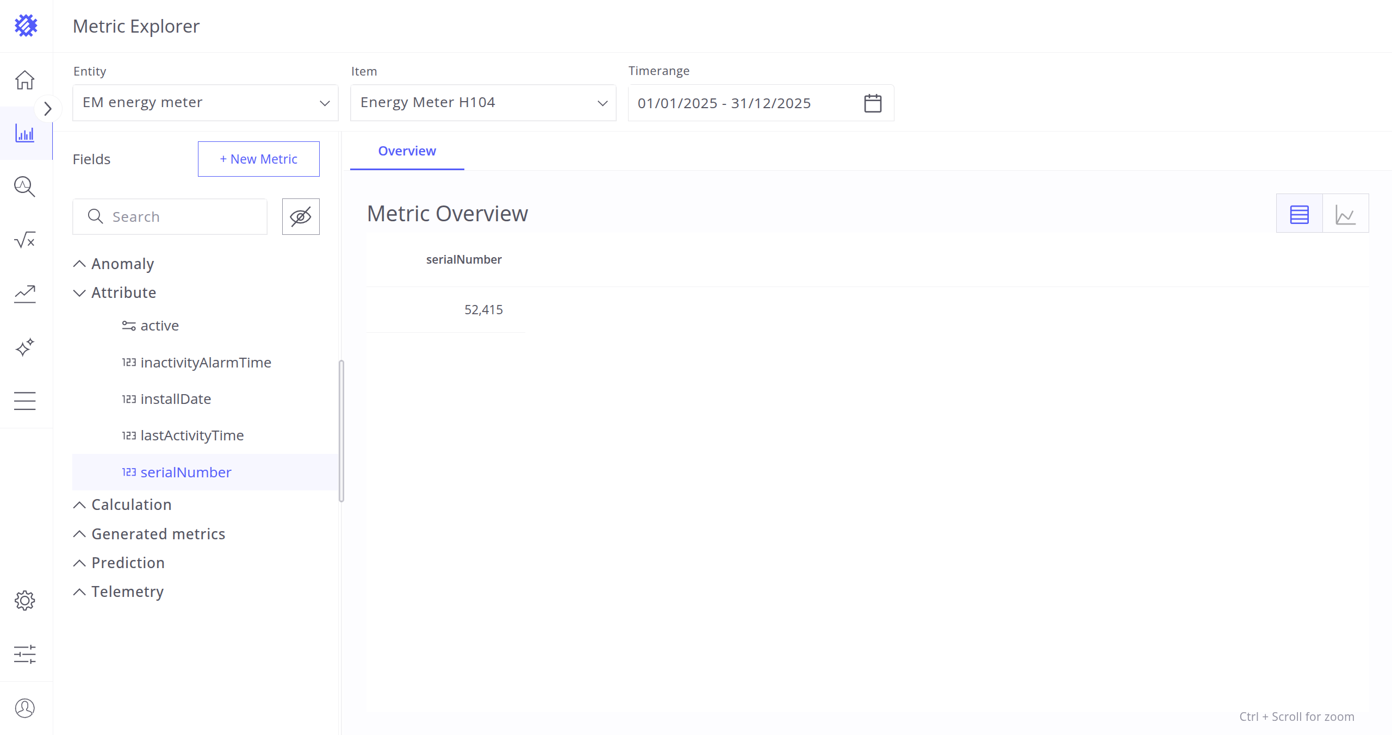The image size is (1392, 735).
Task: Click the fields list scrollbar
Action: point(341,431)
